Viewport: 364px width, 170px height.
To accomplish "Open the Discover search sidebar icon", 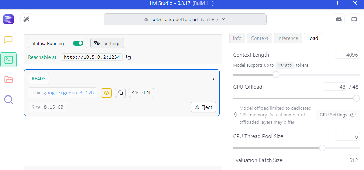I will 8,100.
